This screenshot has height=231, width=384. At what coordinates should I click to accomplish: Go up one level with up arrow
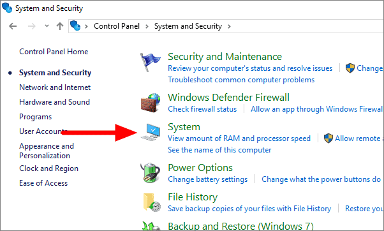pos(60,26)
